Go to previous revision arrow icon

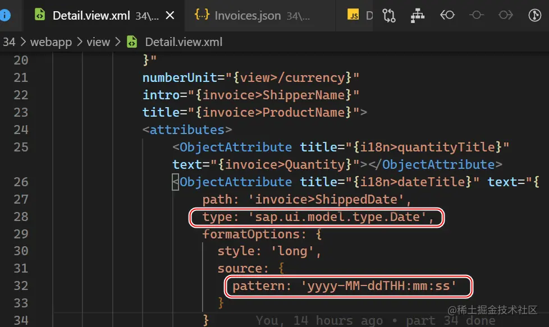(x=447, y=15)
